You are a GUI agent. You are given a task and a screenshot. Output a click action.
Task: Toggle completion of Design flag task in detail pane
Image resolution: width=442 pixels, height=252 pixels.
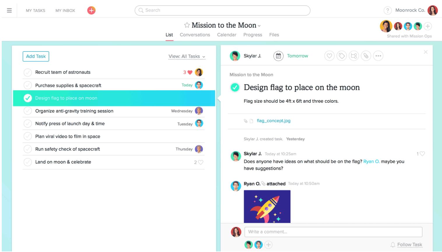click(x=235, y=87)
